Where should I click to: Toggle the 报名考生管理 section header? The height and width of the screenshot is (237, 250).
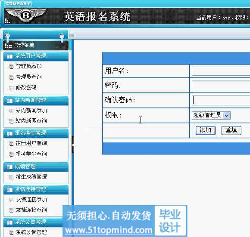tap(36, 133)
